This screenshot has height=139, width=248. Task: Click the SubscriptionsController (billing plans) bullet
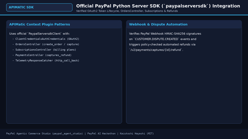coord(44,50)
